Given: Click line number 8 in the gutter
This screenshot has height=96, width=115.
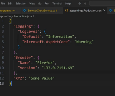Looking at the screenshot, I should [3, 57].
